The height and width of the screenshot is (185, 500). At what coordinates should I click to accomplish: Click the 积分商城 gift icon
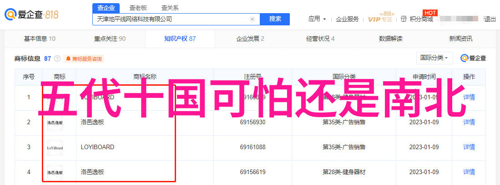404,19
